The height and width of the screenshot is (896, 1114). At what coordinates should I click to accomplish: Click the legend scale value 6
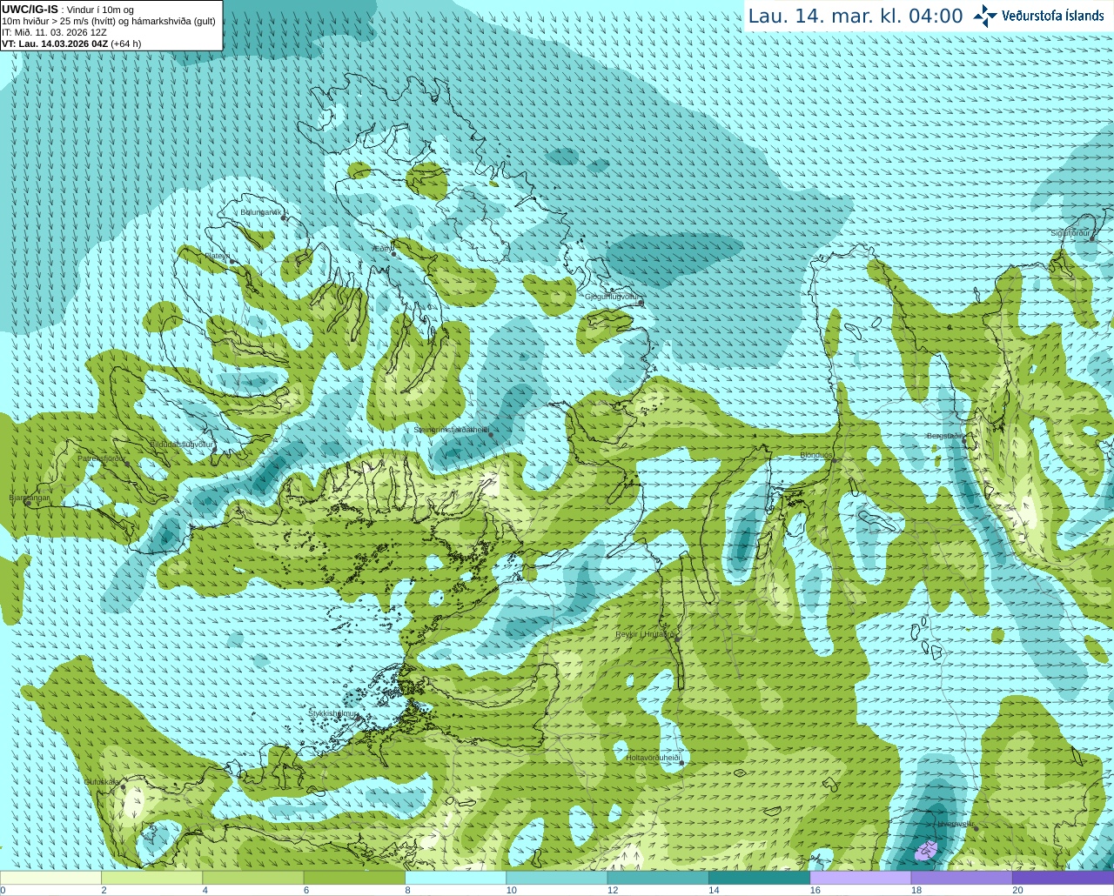click(306, 890)
